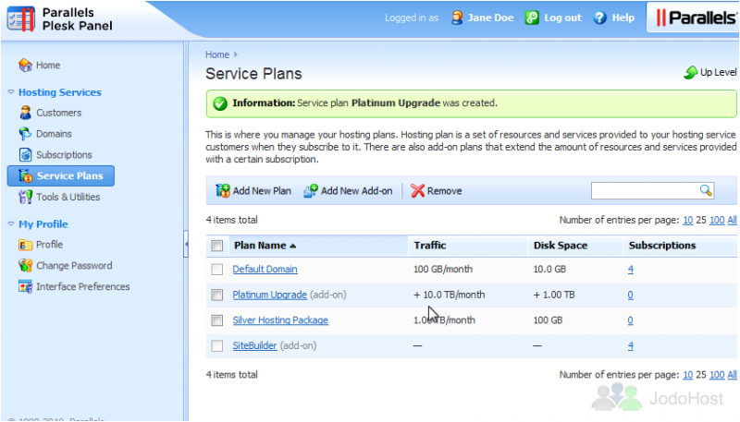Go Up Level using the green arrow

[690, 73]
